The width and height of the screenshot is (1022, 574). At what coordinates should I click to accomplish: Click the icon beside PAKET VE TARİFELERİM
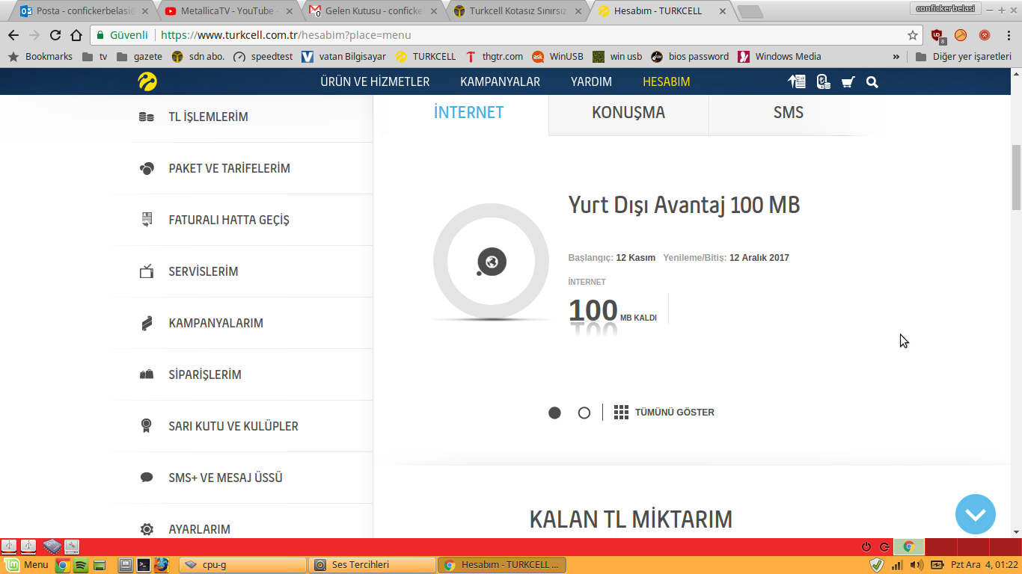[x=147, y=168]
